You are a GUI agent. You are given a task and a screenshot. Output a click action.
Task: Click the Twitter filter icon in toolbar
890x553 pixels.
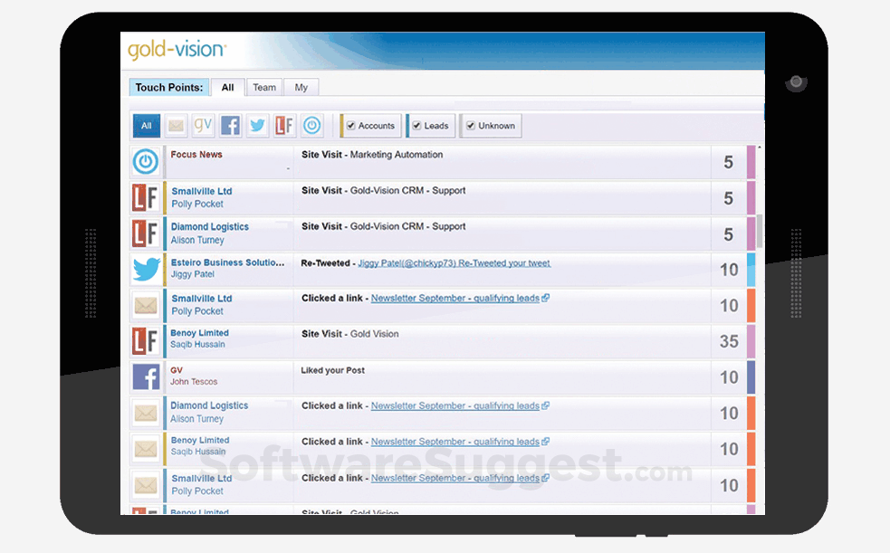click(x=257, y=125)
